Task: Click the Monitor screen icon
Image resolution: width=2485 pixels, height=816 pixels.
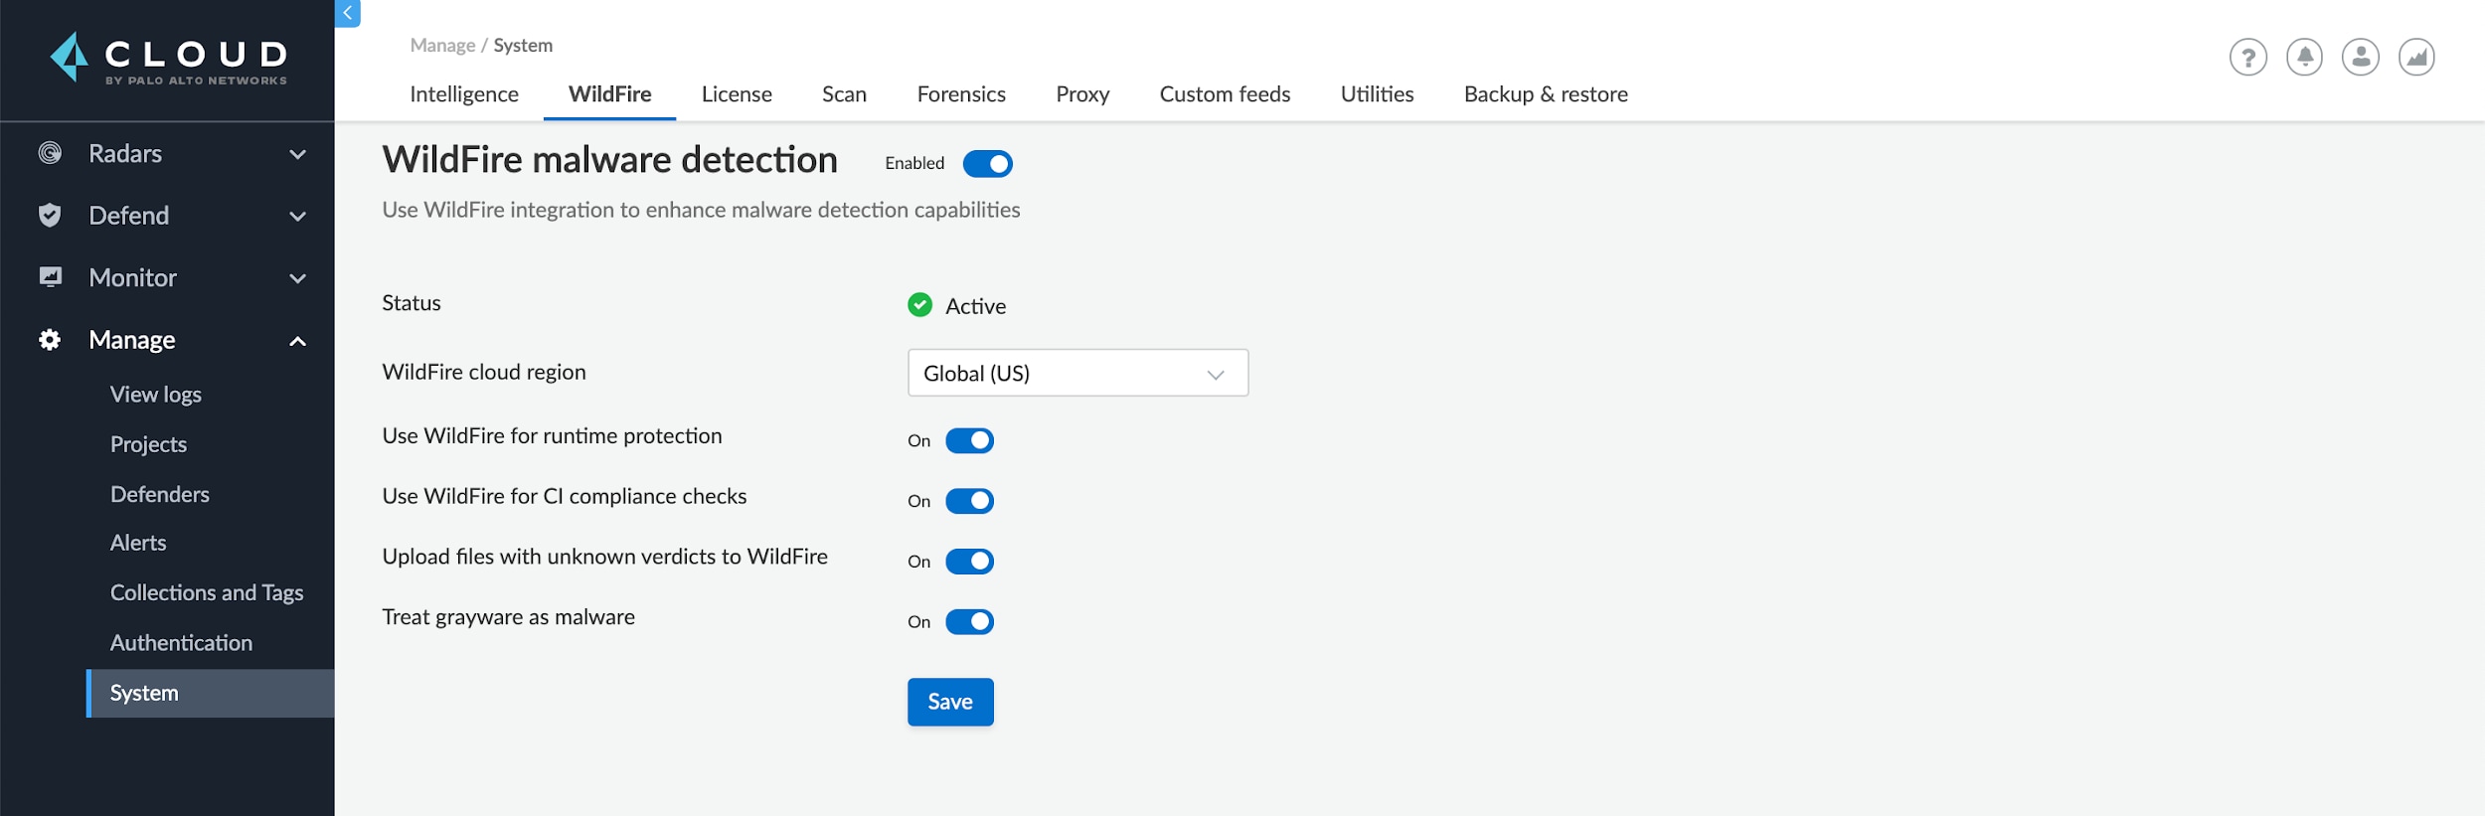Action: [50, 277]
